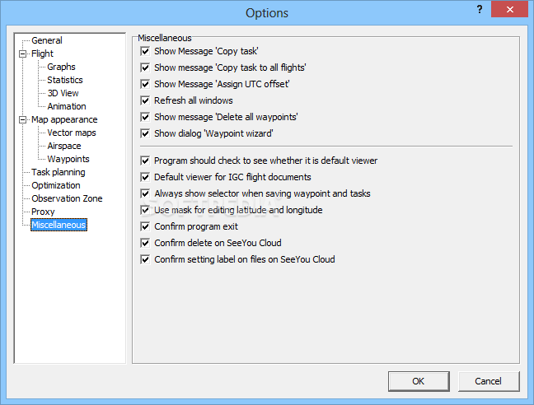Open Task planning settings
This screenshot has width=534, height=405.
[59, 172]
